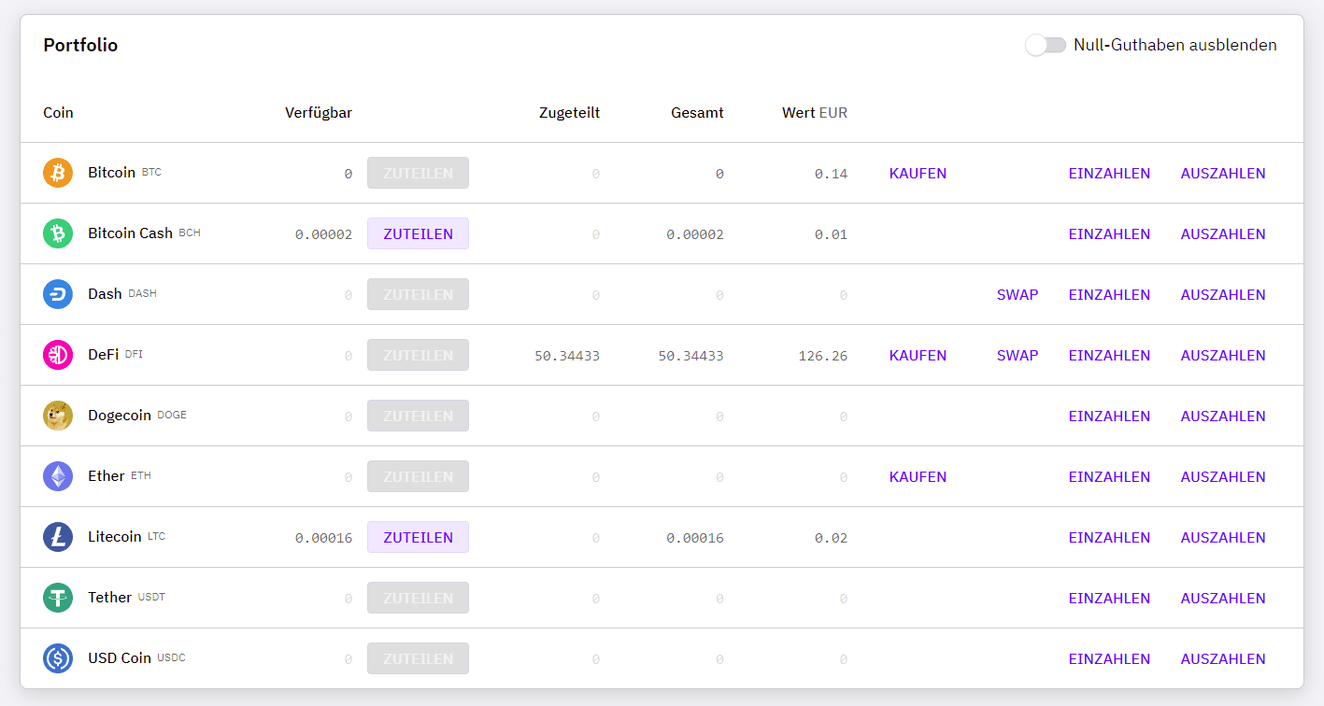
Task: Click the Litecoin coin icon
Action: [58, 537]
